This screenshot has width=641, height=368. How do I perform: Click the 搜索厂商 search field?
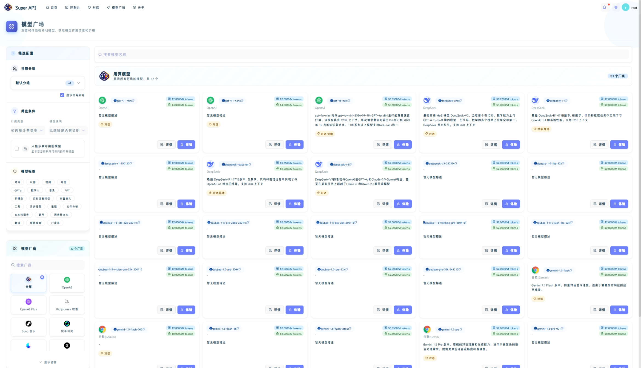click(x=48, y=265)
